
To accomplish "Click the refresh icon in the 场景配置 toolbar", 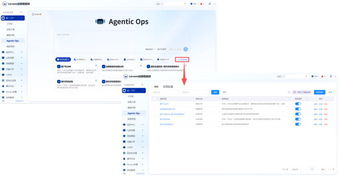I will (x=289, y=92).
